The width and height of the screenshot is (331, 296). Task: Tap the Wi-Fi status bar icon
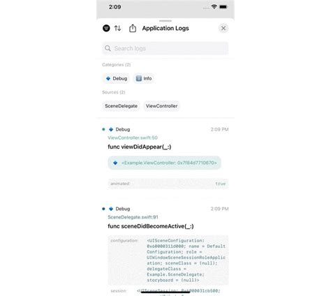click(x=214, y=7)
